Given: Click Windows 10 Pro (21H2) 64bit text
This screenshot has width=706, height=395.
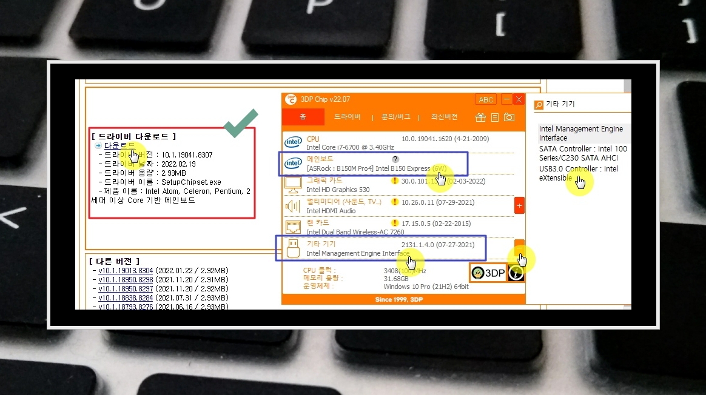Looking at the screenshot, I should coord(426,286).
